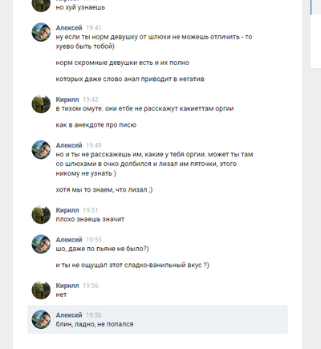
Task: Open the timestamp 19:56 in the highlighted message
Action: click(x=94, y=315)
